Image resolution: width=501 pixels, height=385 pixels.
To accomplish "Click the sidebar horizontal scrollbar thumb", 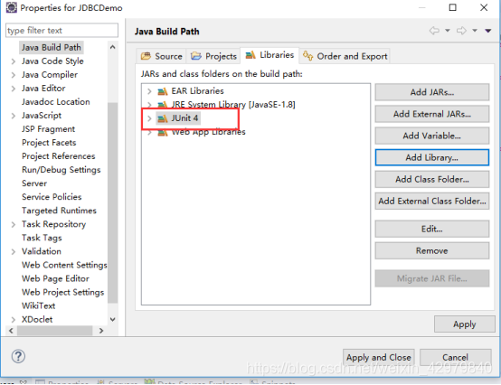I will point(54,331).
